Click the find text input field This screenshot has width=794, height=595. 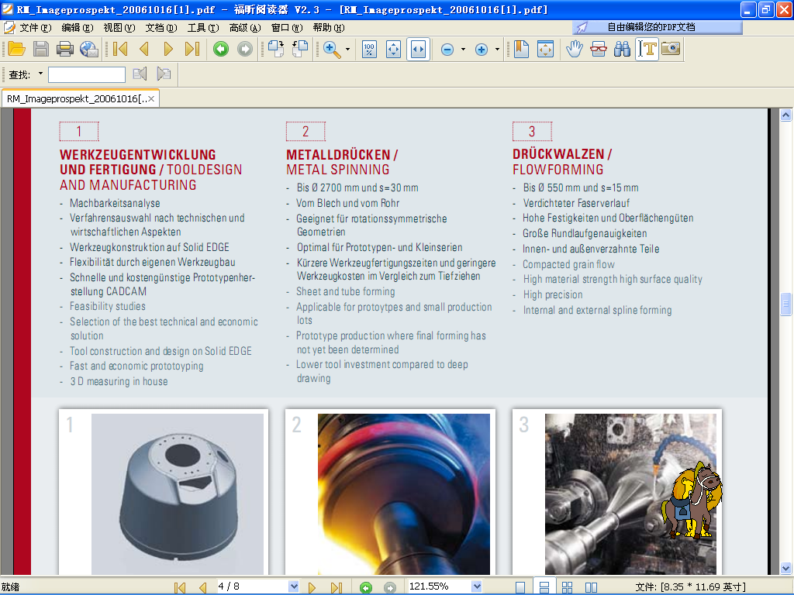click(87, 74)
